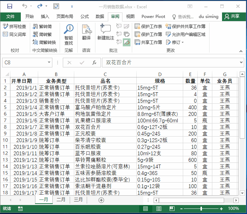Screen dimensions: 247x214
Task: Click 保护并共享工作簿
Action: point(186,26)
